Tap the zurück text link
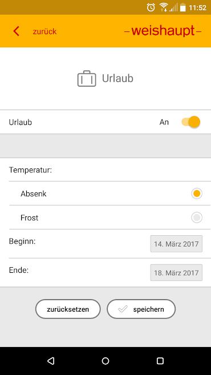 44,31
